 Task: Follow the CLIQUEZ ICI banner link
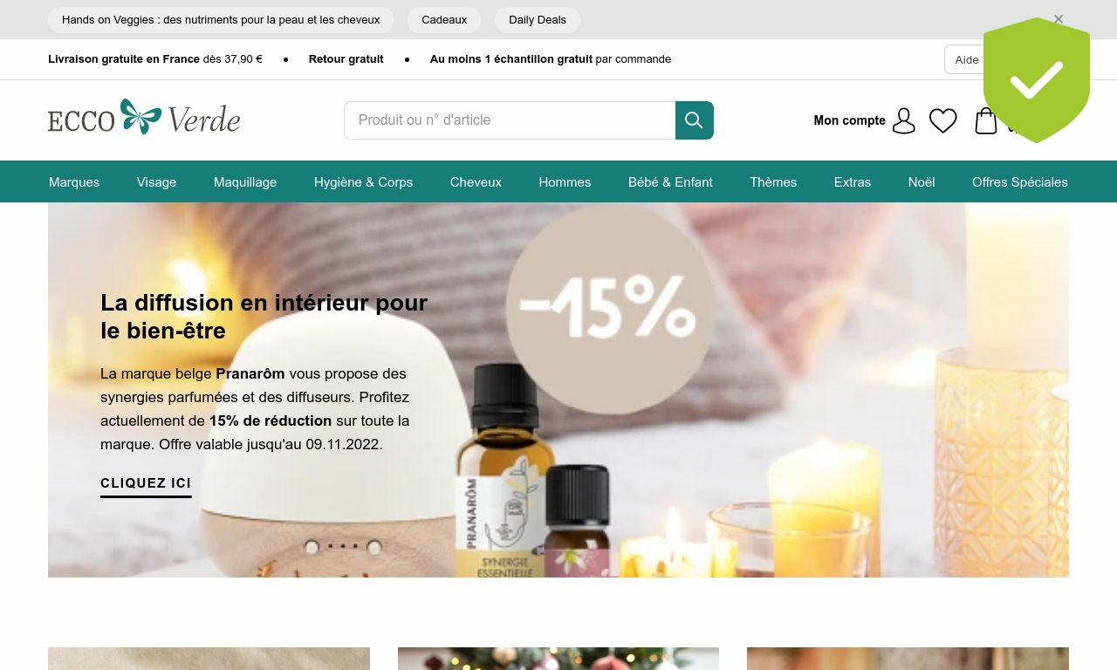click(146, 485)
